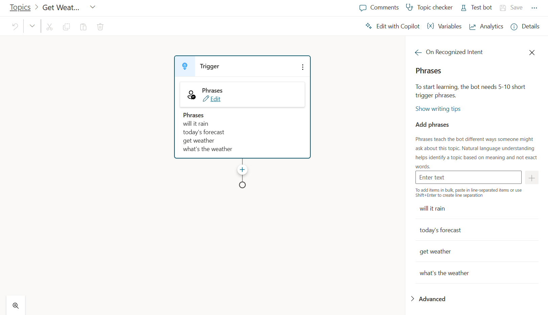Click the Save button

coord(511,7)
